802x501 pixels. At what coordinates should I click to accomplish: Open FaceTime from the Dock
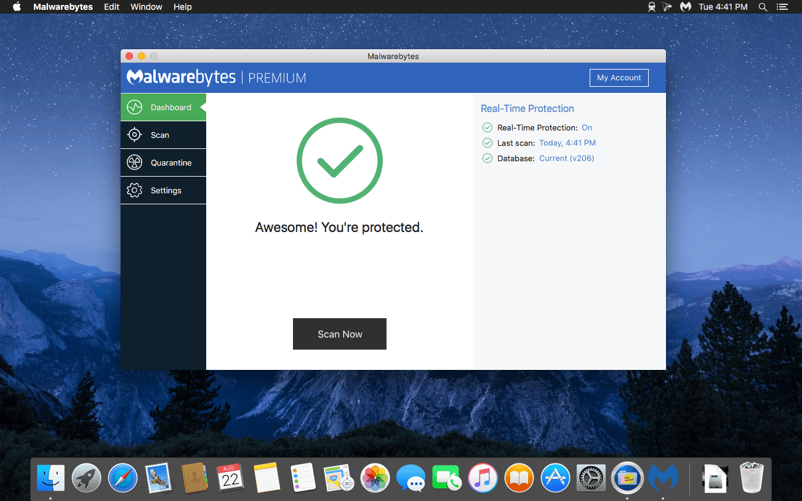(x=447, y=478)
